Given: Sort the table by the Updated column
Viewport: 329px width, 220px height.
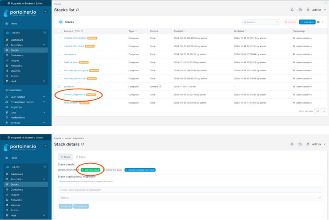Looking at the screenshot, I should (240, 31).
